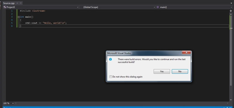Collapse the int main() code block

click(x=19, y=17)
